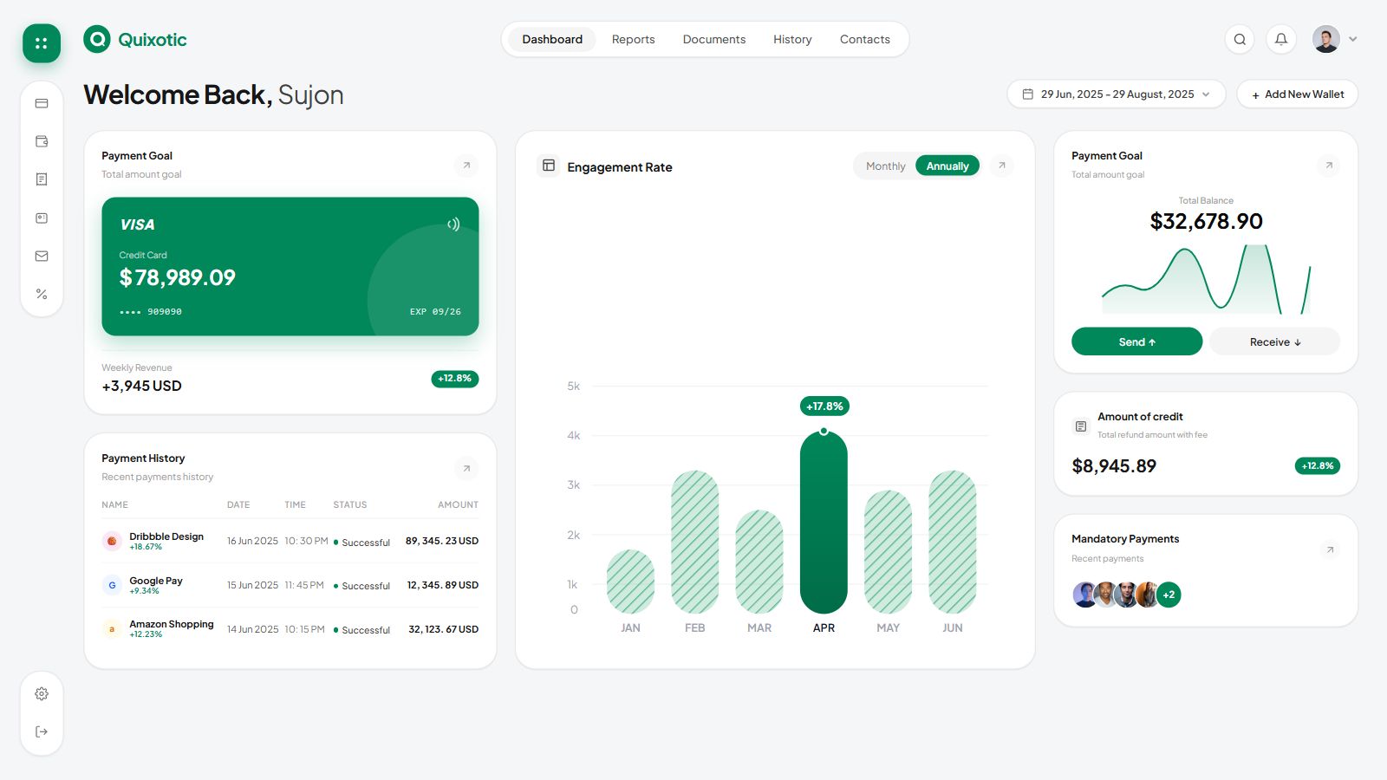Expand the Payment History card arrow
This screenshot has height=780, width=1387.
pos(466,469)
